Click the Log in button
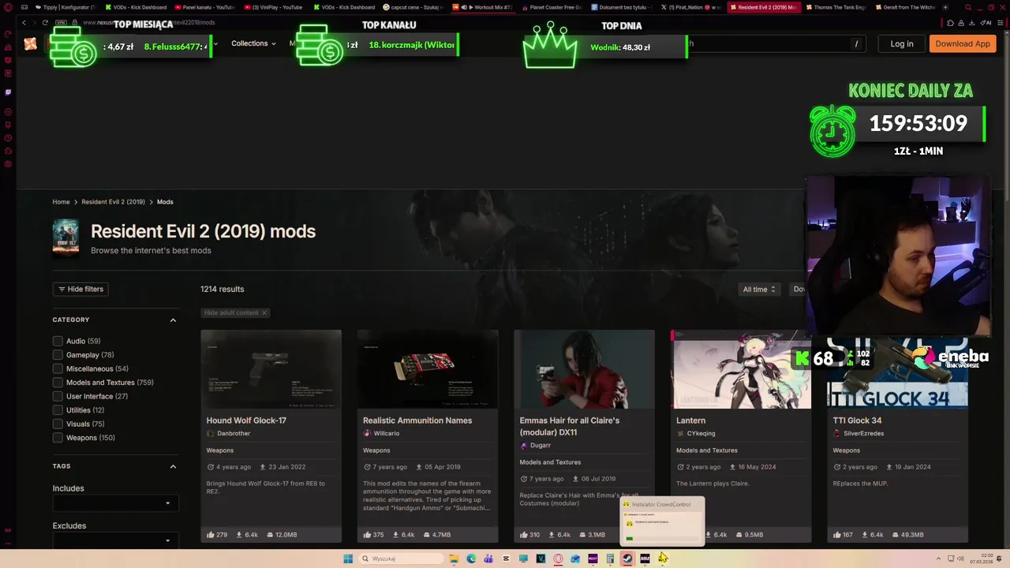The width and height of the screenshot is (1010, 568). [902, 44]
